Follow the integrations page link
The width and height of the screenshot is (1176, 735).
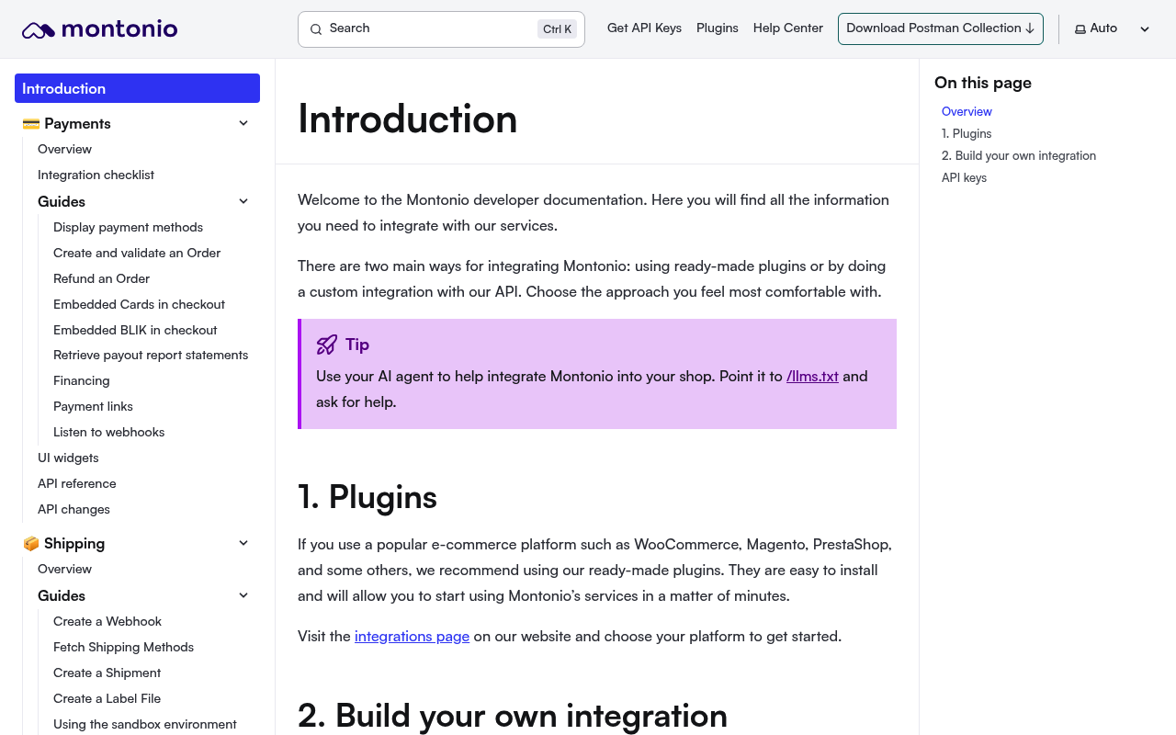click(412, 636)
